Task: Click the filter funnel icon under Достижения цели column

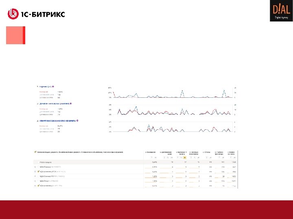Action: point(164,157)
